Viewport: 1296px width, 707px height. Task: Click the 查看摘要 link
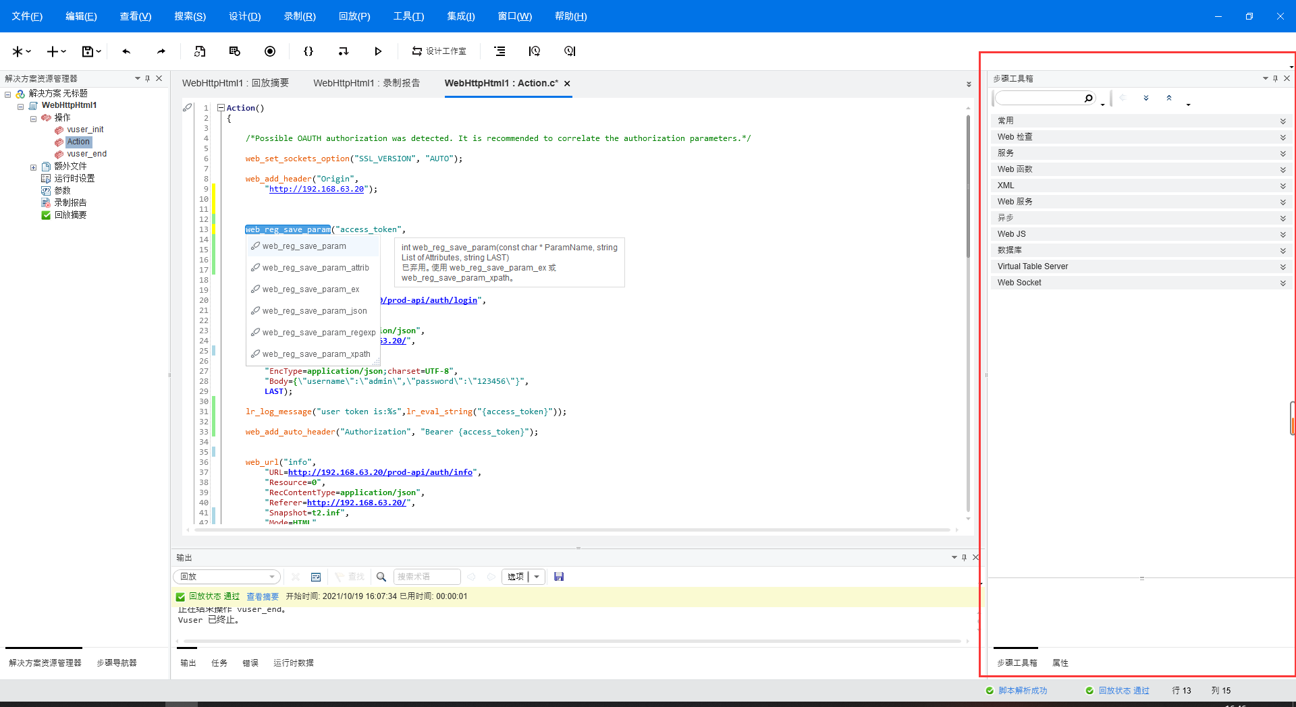click(x=263, y=596)
